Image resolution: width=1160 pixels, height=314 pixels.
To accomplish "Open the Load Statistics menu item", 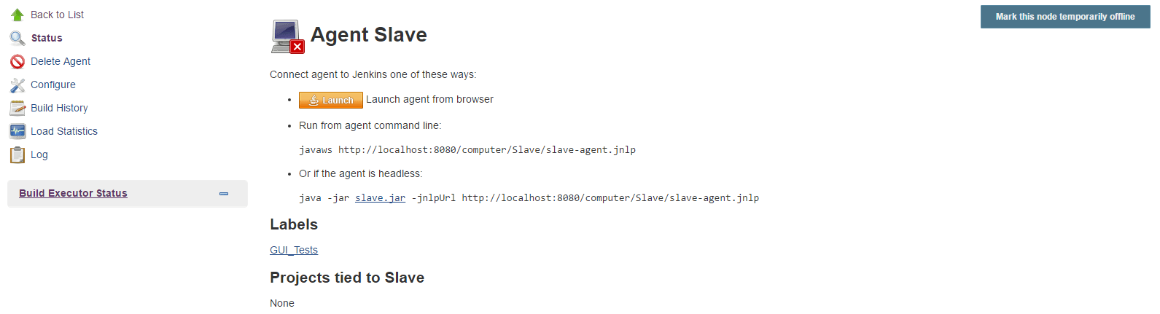I will pyautogui.click(x=64, y=131).
